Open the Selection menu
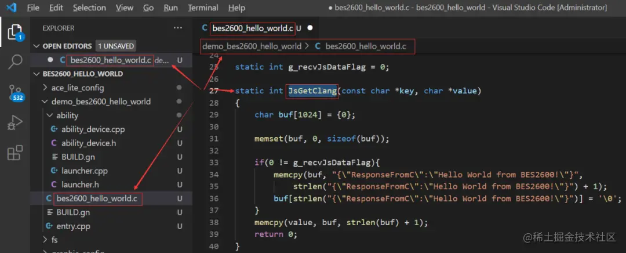Image resolution: width=626 pixels, height=253 pixels. pyautogui.click(x=89, y=8)
